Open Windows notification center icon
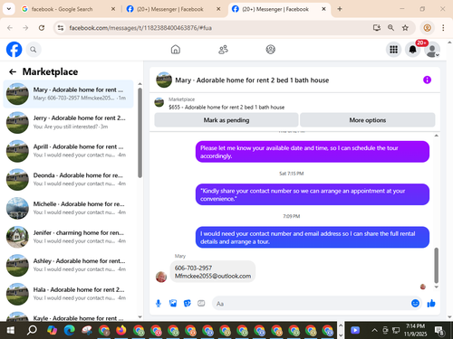This screenshot has height=339, width=453. [439, 331]
